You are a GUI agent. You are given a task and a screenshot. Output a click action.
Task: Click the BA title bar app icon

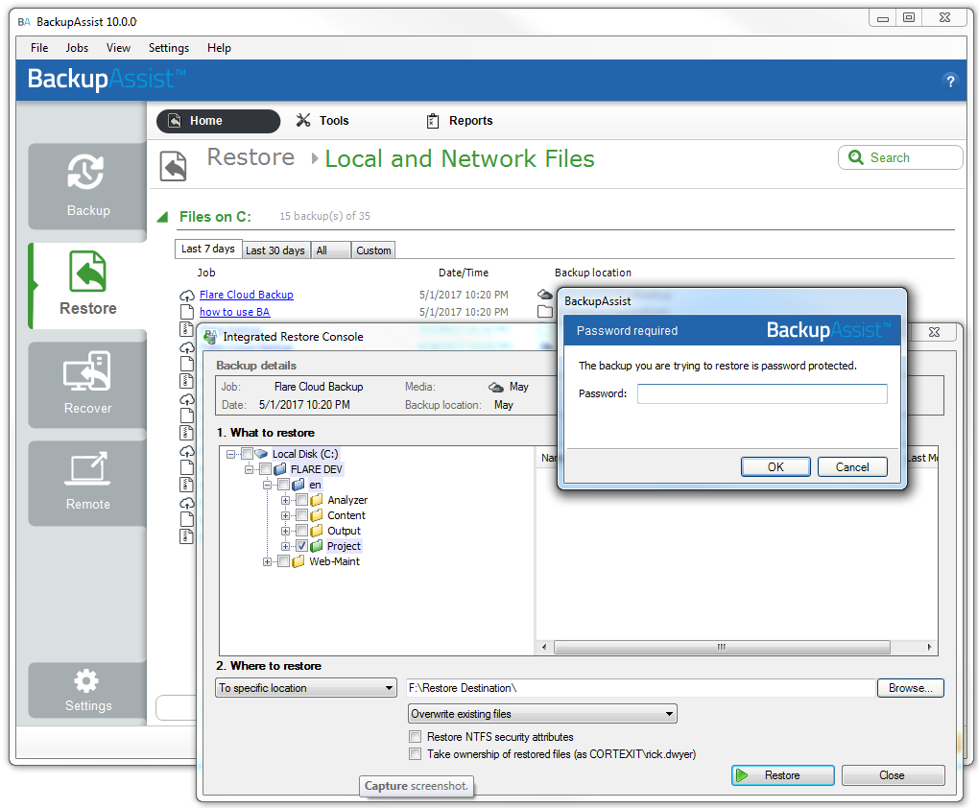pos(24,22)
